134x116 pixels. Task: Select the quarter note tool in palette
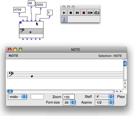(x=64, y=19)
